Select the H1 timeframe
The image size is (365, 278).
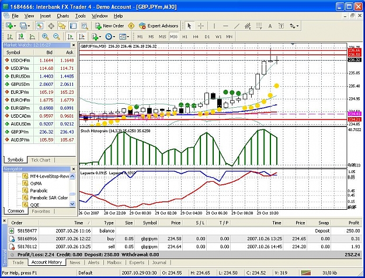point(185,37)
